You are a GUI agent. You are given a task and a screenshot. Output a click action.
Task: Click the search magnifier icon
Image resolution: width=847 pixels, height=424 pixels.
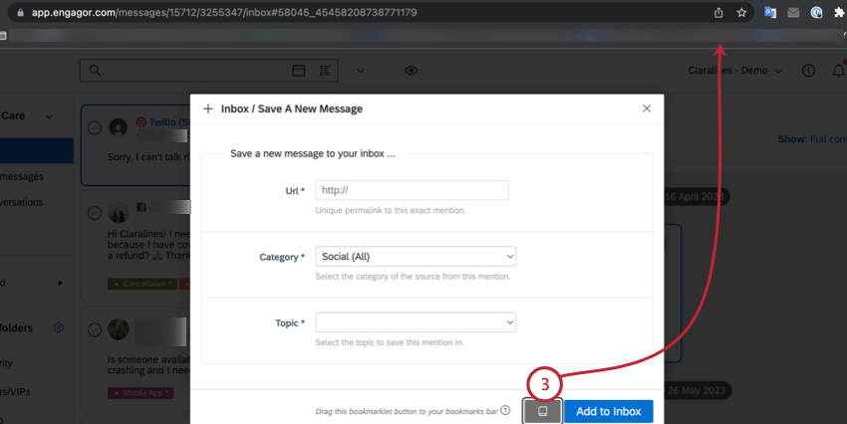click(95, 71)
